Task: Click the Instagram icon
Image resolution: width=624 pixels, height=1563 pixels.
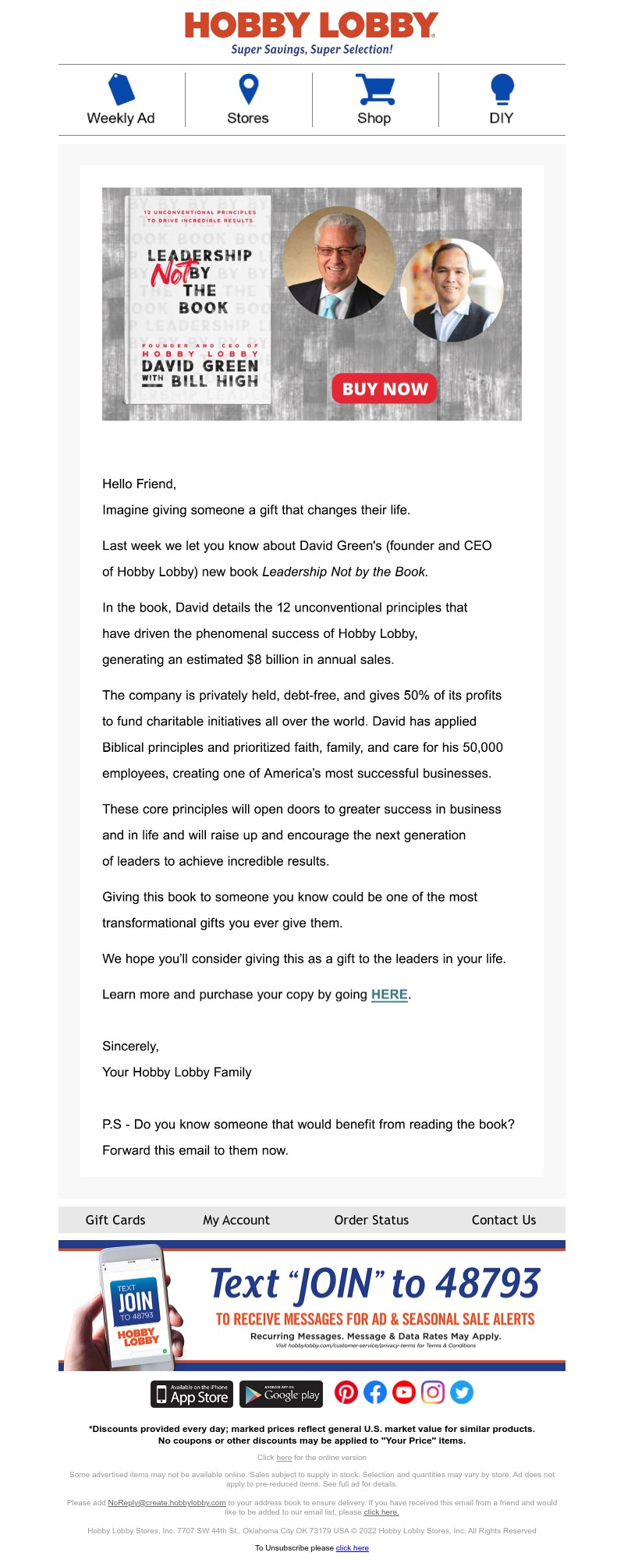Action: (433, 1392)
